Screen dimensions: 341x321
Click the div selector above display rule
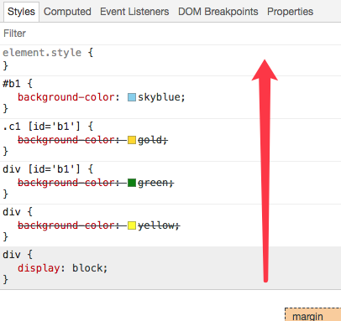tap(12, 255)
